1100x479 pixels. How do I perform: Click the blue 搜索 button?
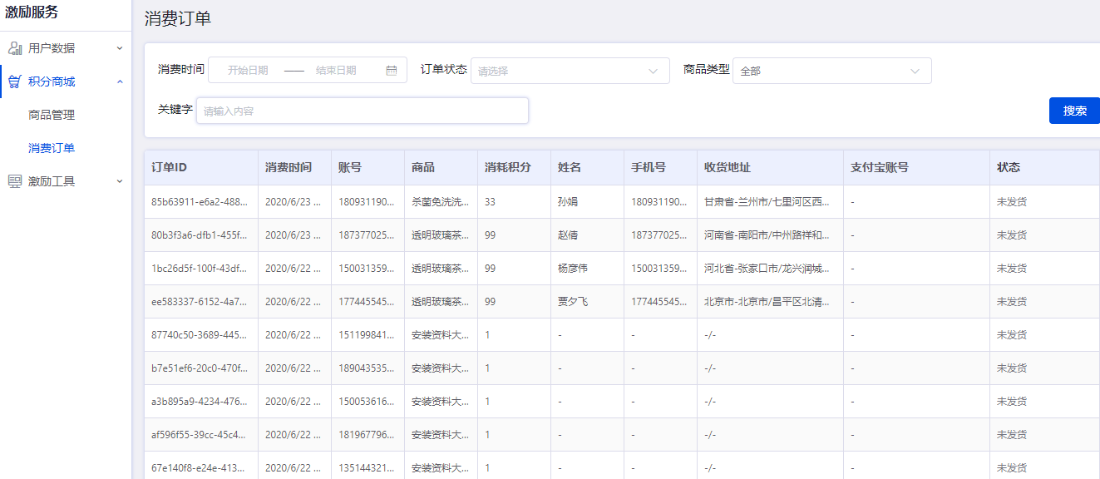tap(1074, 111)
